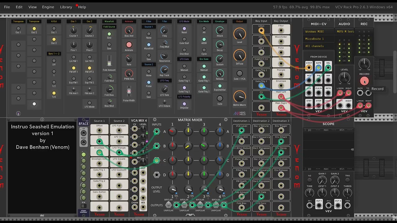Click the Output Level knob
Image resolution: width=397 pixels, height=223 pixels.
[x=239, y=34]
